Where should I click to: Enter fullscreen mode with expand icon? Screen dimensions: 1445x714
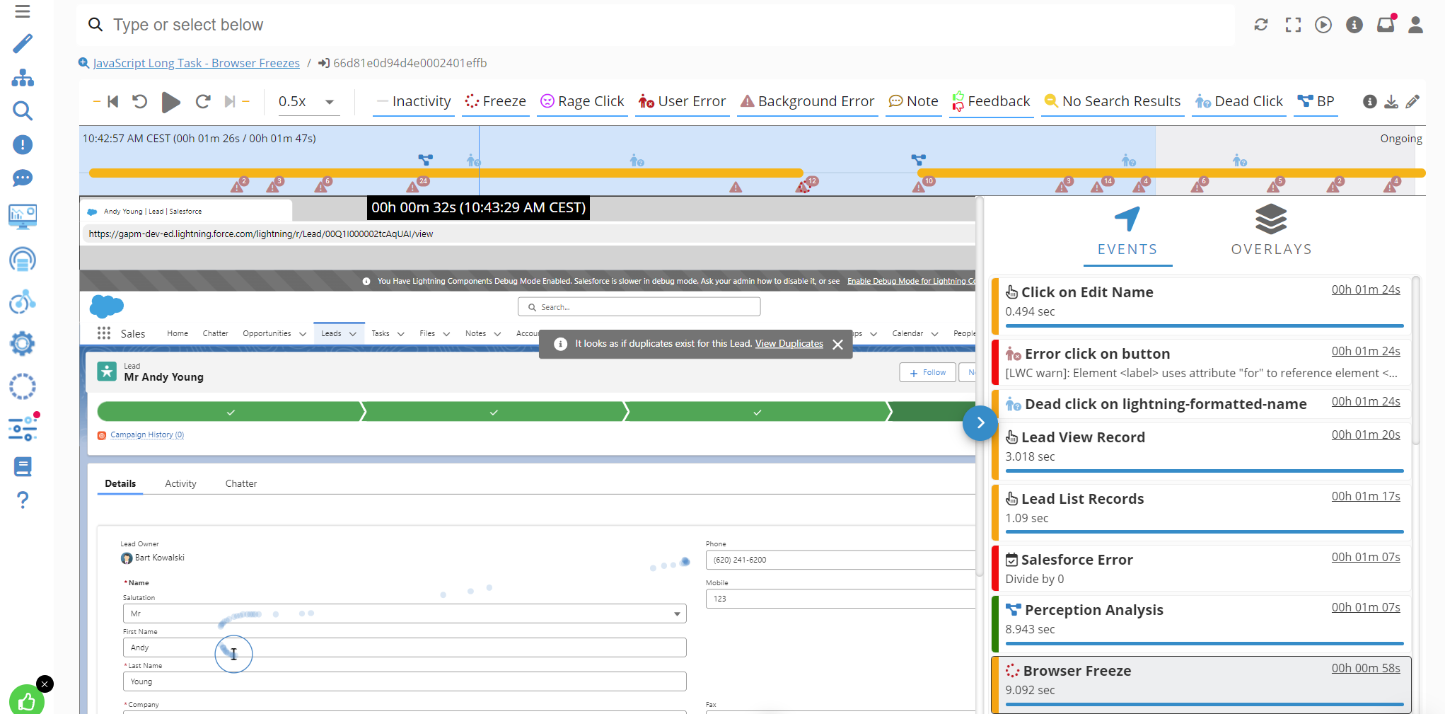(x=1293, y=25)
